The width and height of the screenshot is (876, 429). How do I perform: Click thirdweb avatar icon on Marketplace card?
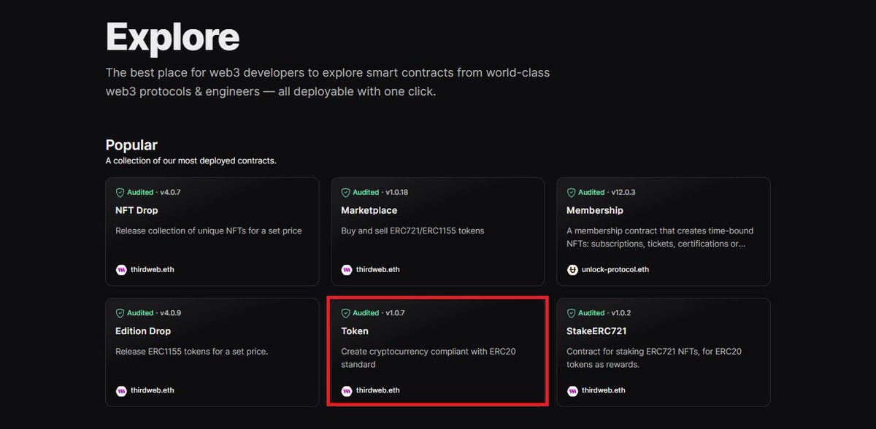(x=347, y=270)
